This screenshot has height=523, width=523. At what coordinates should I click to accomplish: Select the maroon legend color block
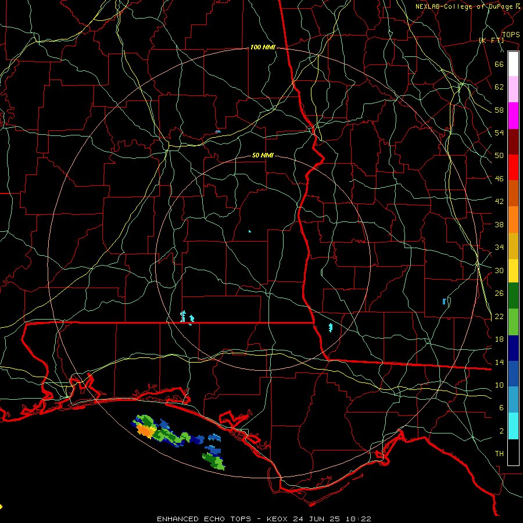pyautogui.click(x=513, y=142)
